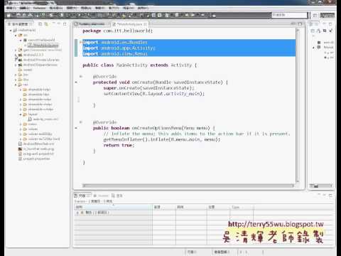Select the drawable-mdpi folder
The height and width of the screenshot is (256, 341).
37,100
